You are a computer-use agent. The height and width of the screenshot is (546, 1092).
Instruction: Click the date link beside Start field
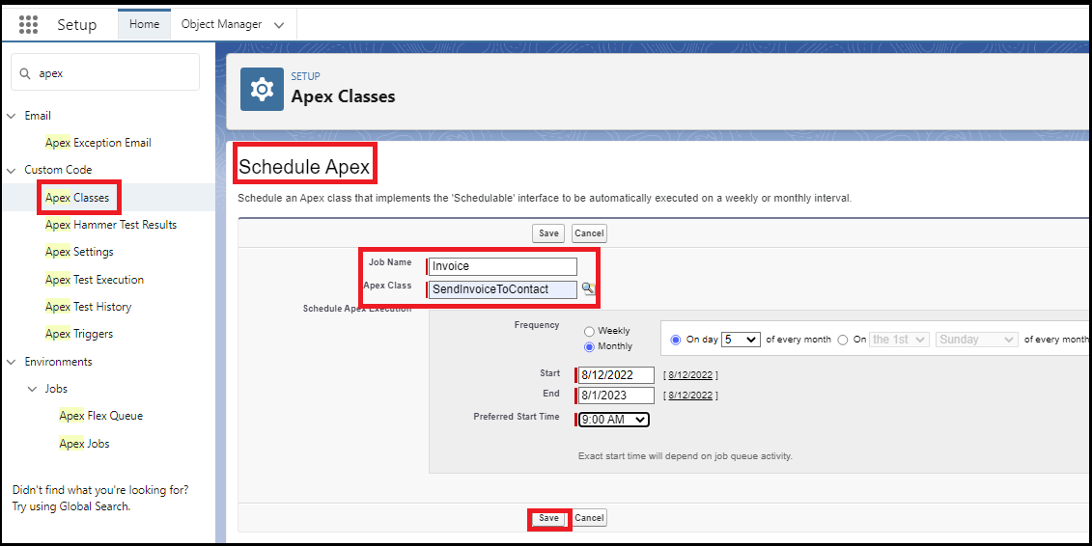tap(690, 375)
